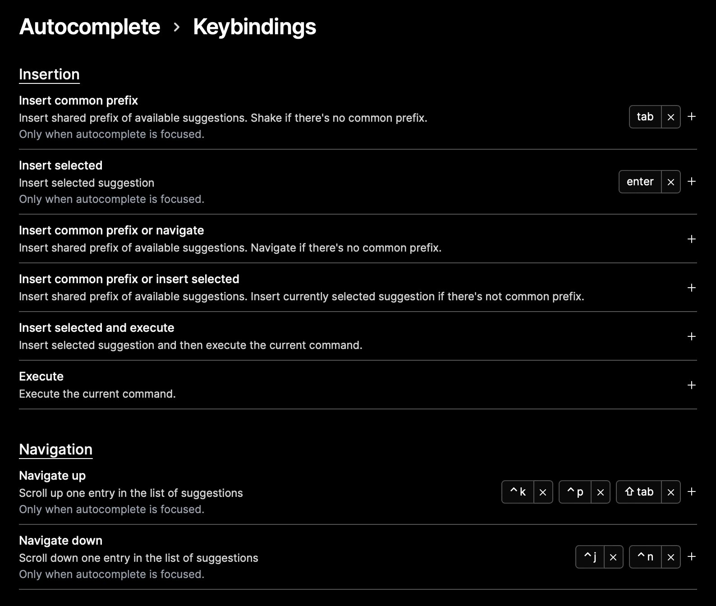Screen dimensions: 716x606
Task: Click the Keybindings breadcrumb item
Action: (x=254, y=27)
